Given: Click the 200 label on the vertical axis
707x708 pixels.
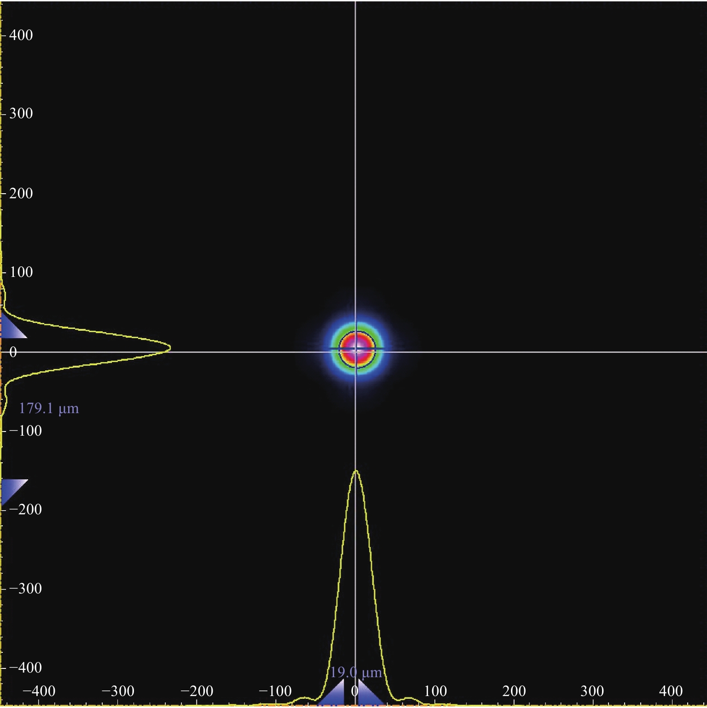Looking at the screenshot, I should (x=21, y=193).
